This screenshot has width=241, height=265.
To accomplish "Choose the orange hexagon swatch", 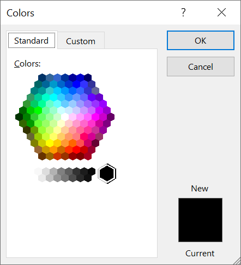I will 53,149.
